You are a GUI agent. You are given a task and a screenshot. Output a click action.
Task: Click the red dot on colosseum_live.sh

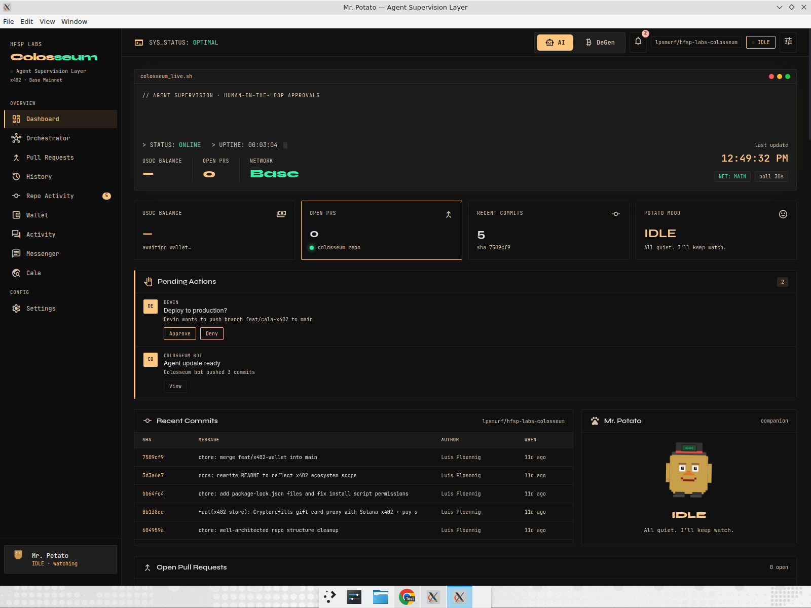click(771, 77)
